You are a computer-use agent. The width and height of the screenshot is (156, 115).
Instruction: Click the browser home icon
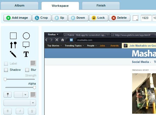[62, 40]
